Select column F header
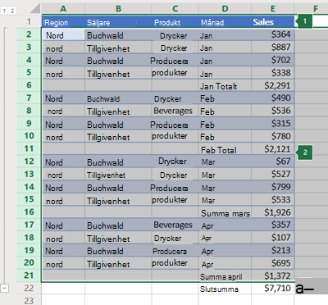 pos(315,8)
